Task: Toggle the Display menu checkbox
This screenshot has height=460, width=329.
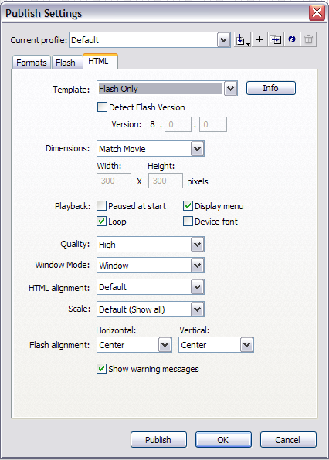Action: coord(188,206)
